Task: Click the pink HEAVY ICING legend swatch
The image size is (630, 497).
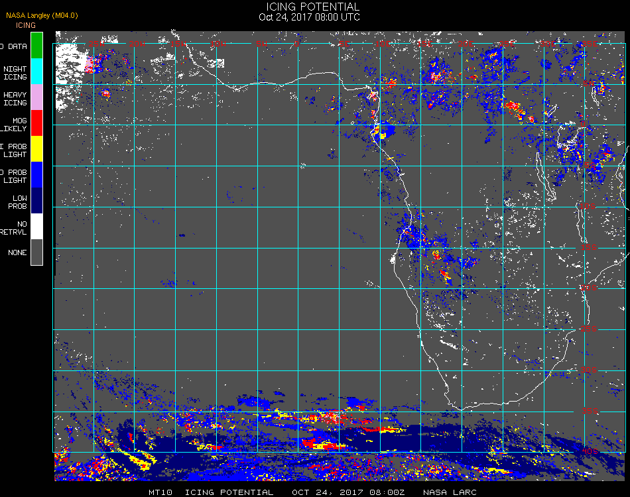Action: pyautogui.click(x=36, y=97)
